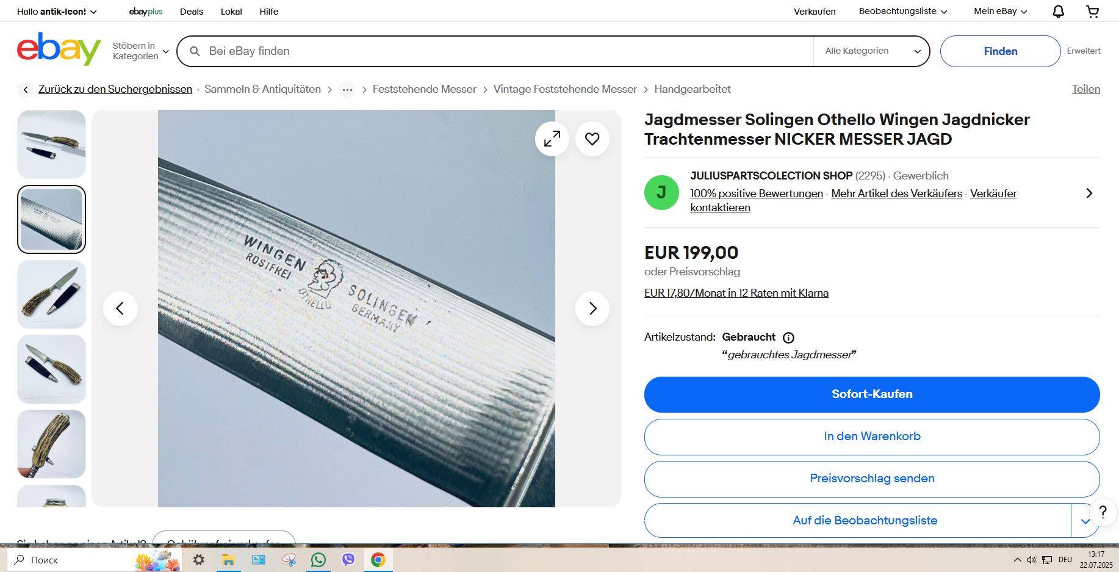Click In den Warenkorb button
1119x572 pixels.
(x=872, y=436)
